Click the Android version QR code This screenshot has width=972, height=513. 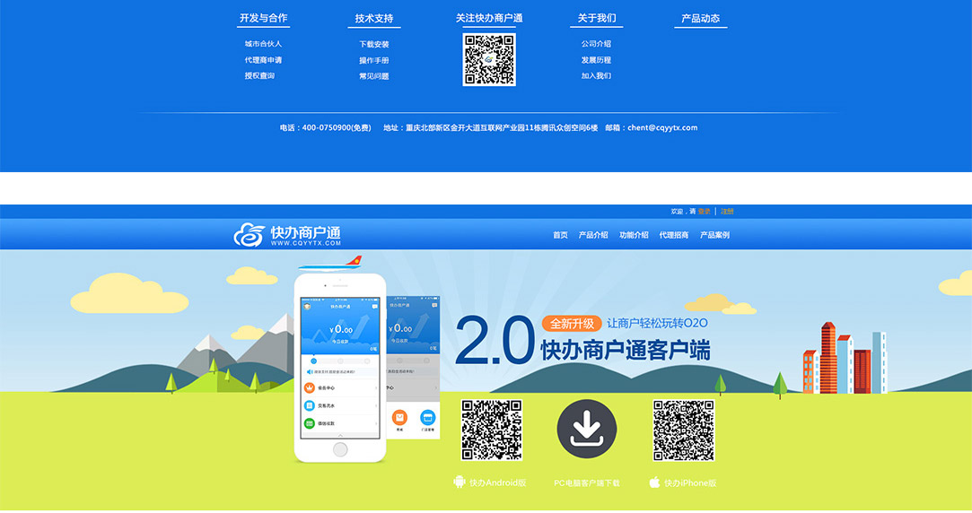[x=492, y=430]
